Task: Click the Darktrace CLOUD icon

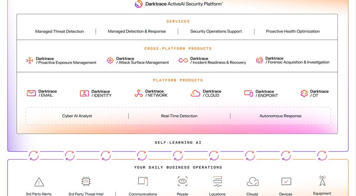Action: coord(195,93)
